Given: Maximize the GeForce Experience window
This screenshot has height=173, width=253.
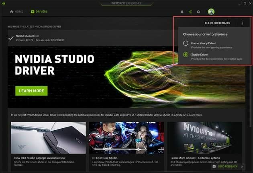Looking at the screenshot, I should (245, 3).
